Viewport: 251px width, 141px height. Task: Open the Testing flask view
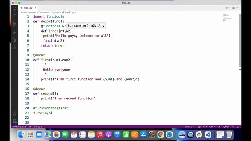click(15, 47)
